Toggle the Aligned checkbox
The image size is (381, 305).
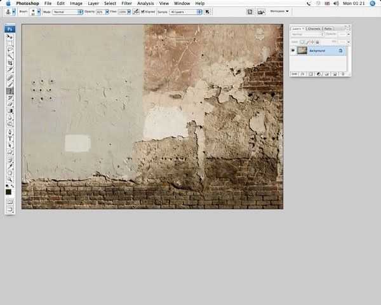[x=143, y=11]
